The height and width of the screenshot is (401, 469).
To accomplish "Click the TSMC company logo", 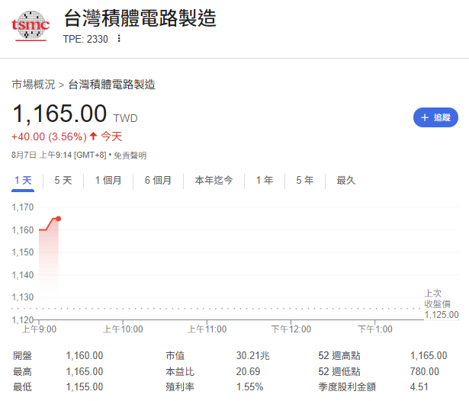I will click(31, 26).
